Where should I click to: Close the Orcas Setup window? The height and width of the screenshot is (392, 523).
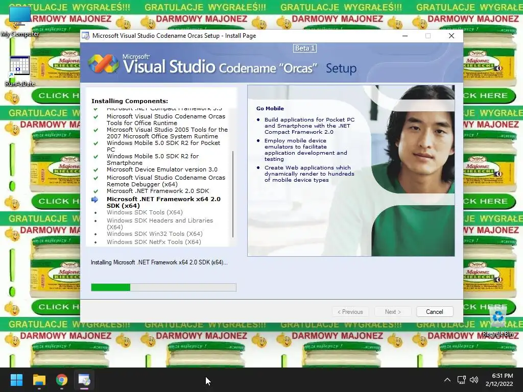point(451,36)
